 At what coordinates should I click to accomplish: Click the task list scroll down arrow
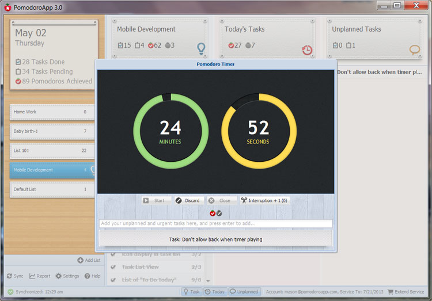[x=208, y=281]
